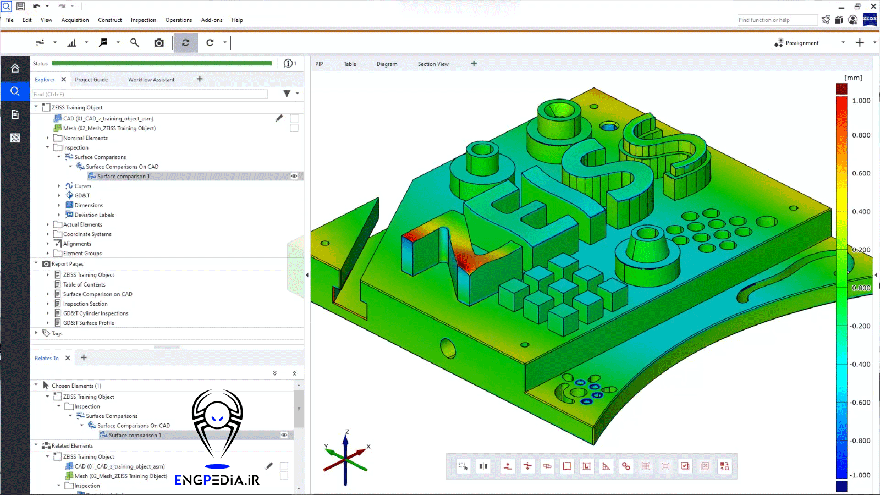Expand the GD&T tree node

pyautogui.click(x=59, y=196)
